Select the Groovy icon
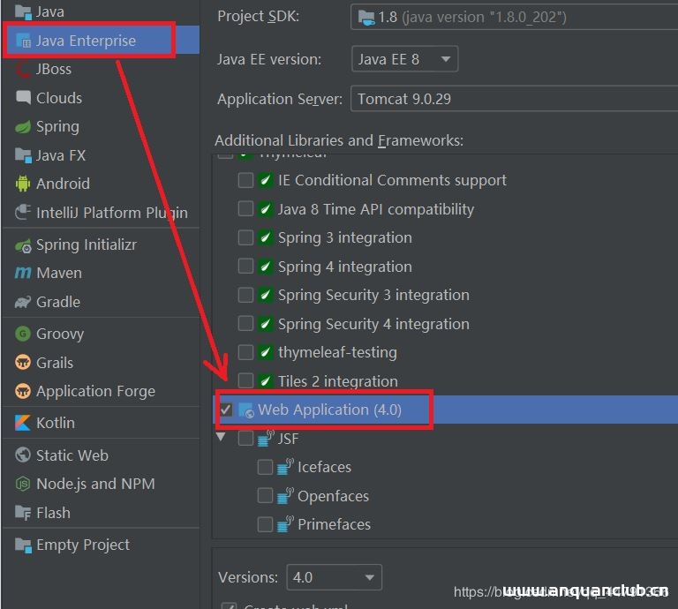The image size is (678, 609). point(23,335)
